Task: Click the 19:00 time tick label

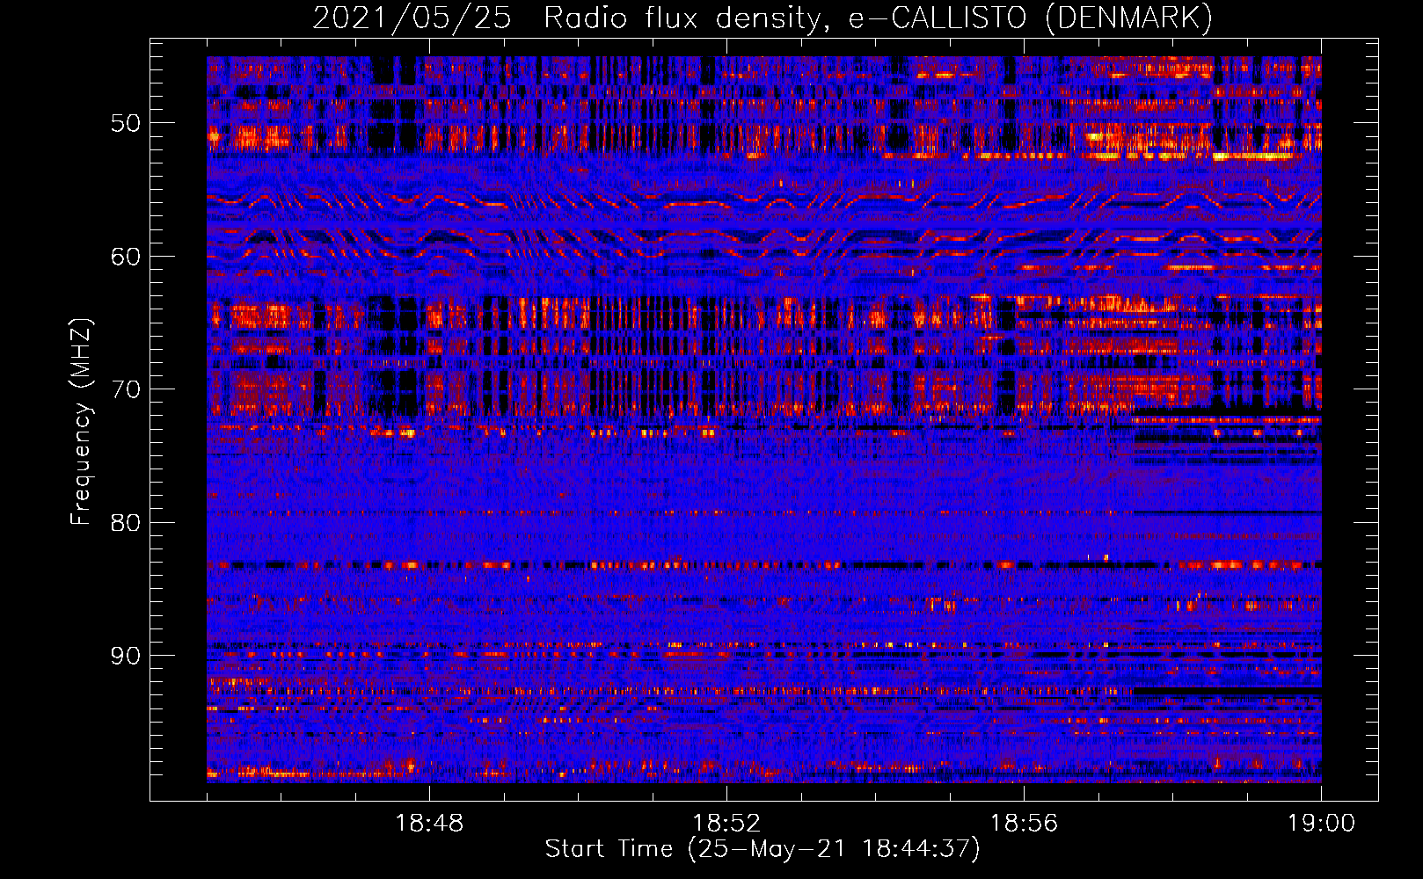Action: (1321, 824)
